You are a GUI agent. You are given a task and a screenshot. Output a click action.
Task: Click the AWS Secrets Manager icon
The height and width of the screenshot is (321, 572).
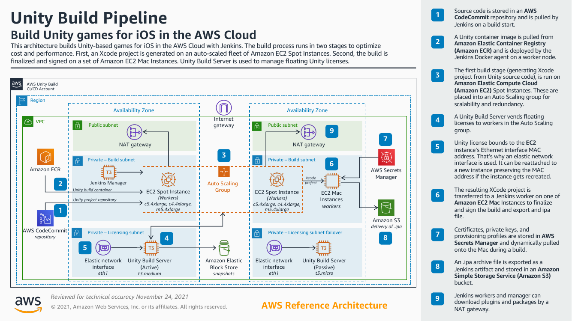[x=386, y=157]
